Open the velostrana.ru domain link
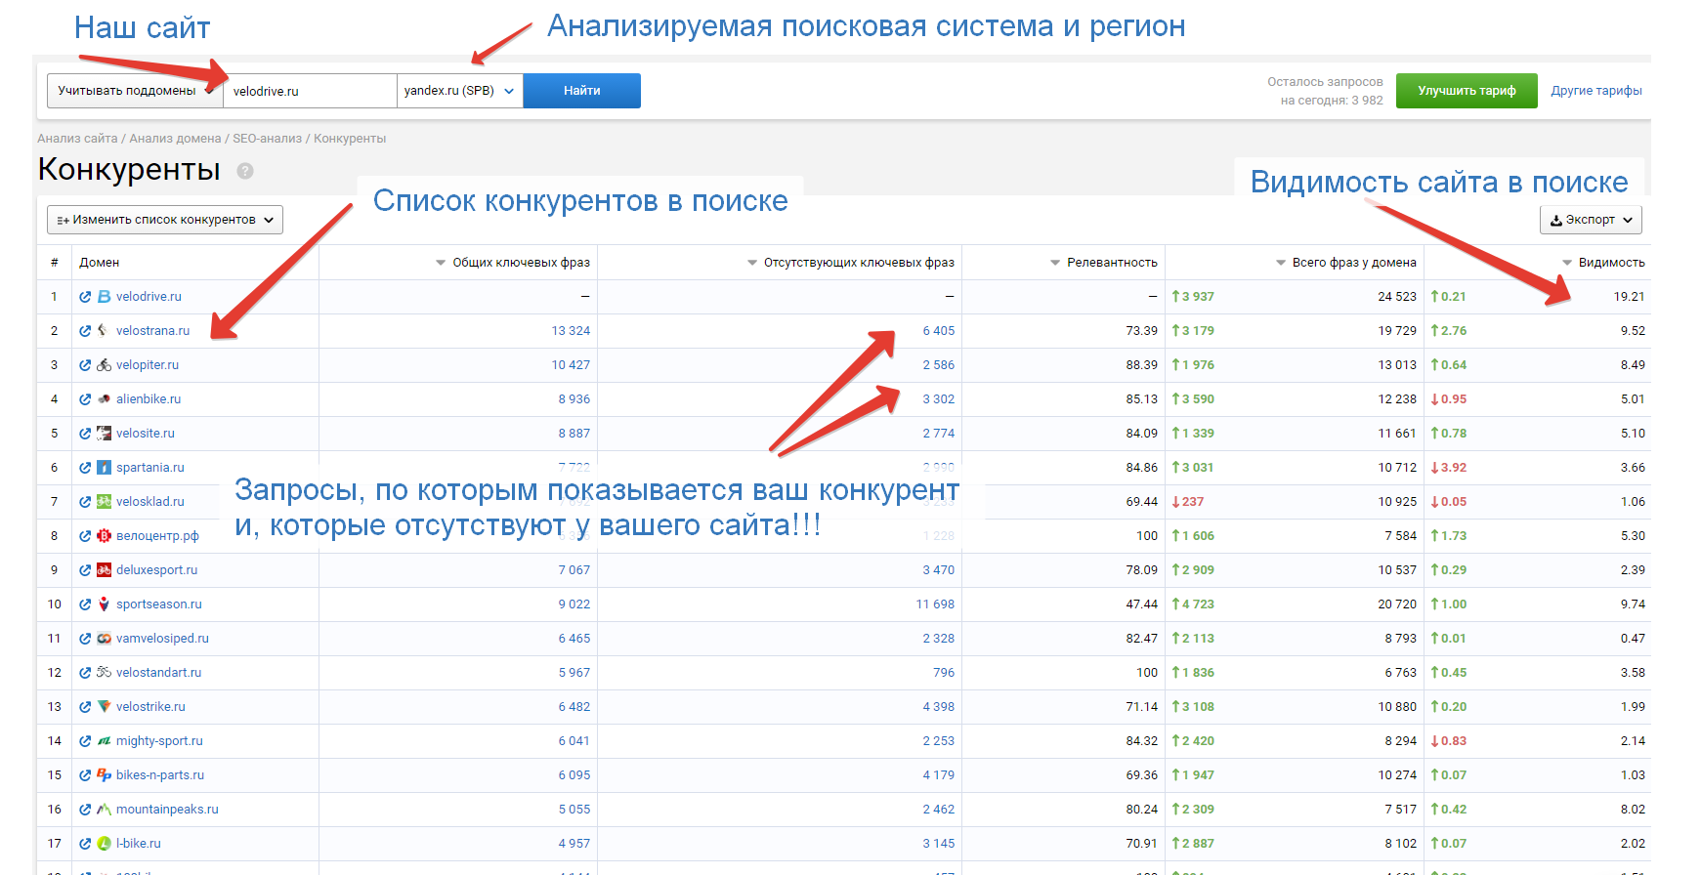The height and width of the screenshot is (875, 1701). coord(152,331)
